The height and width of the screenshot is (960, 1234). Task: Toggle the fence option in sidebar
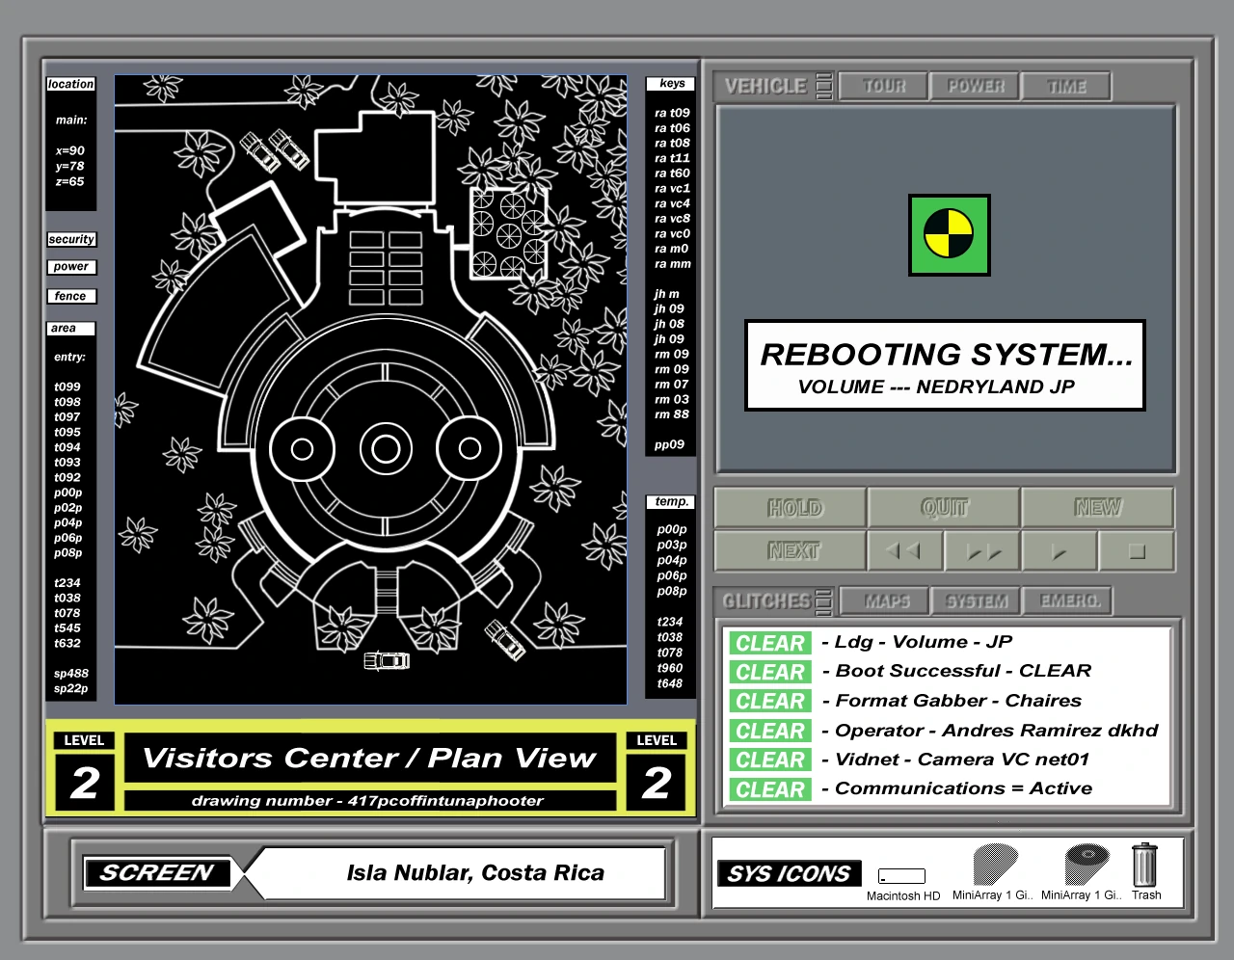tap(71, 296)
